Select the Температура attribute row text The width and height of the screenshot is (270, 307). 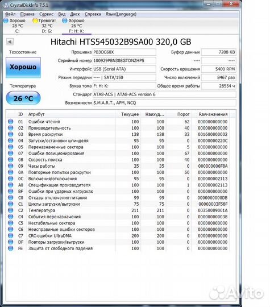click(41, 210)
